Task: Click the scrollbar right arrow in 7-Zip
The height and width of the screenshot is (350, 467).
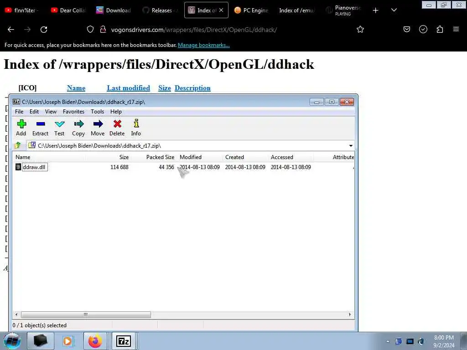Action: click(x=350, y=314)
